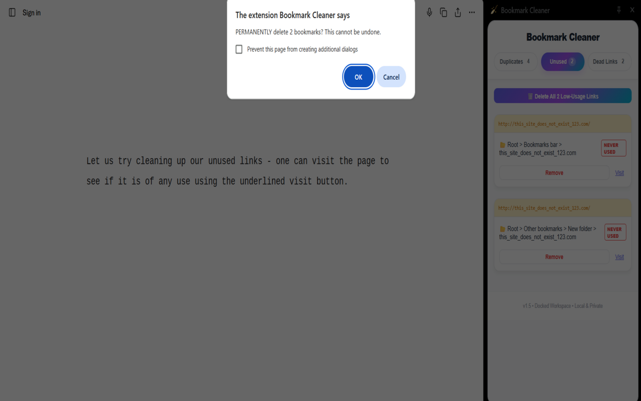
Task: Check 'Prevent this page from creating additional dialogs'
Action: [239, 49]
